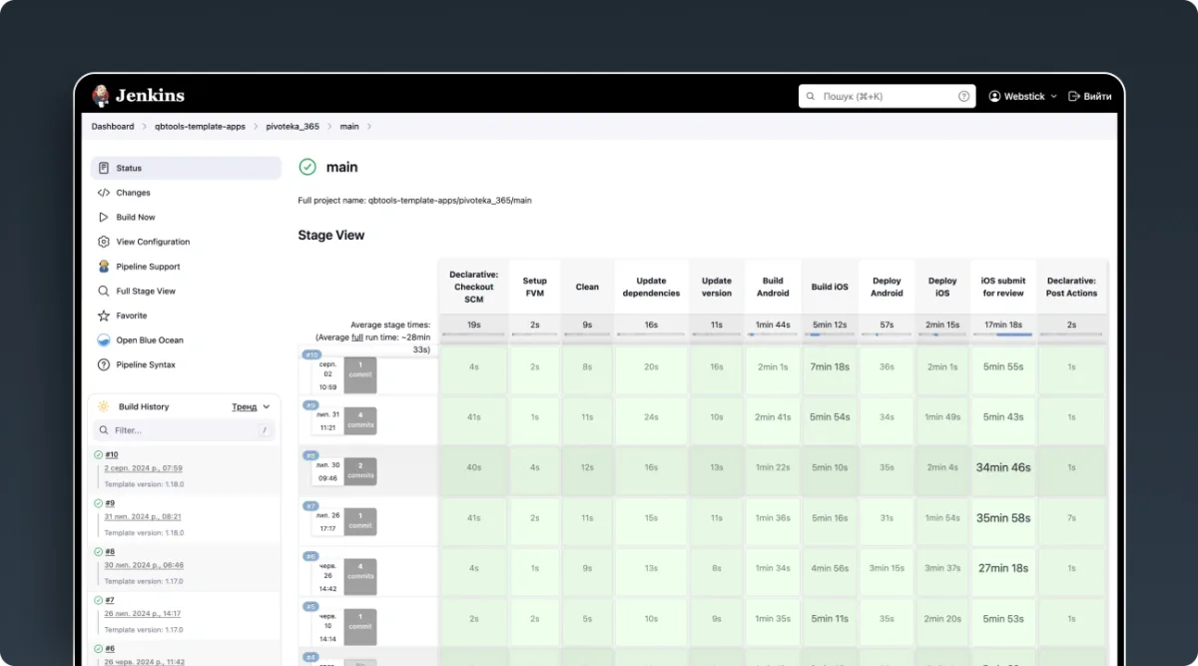Click average progress bar under 17min 18s
The image size is (1198, 666).
[1003, 334]
